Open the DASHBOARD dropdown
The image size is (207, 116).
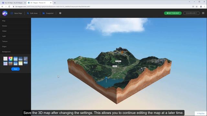[x=191, y=13]
